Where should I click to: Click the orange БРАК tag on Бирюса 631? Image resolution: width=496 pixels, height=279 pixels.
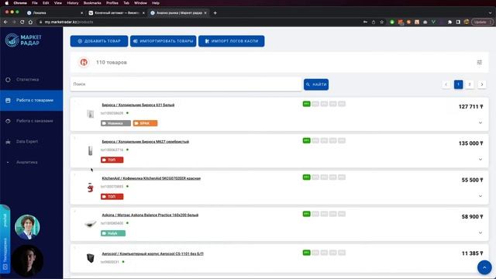pyautogui.click(x=145, y=123)
